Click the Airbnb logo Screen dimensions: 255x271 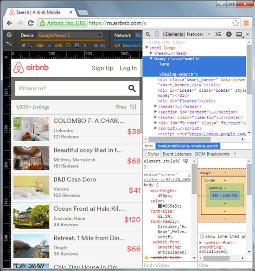[x=31, y=68]
